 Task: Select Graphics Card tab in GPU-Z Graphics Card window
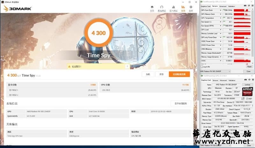pos(206,80)
